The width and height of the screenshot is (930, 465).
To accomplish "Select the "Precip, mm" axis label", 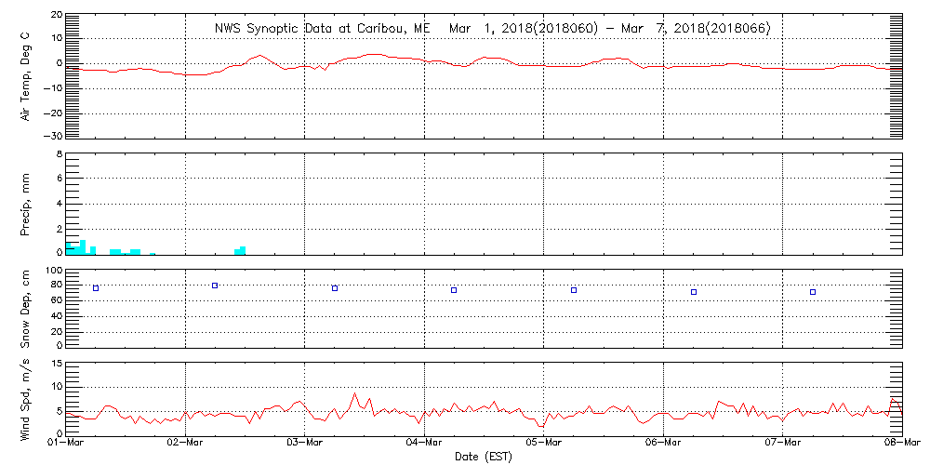I will pyautogui.click(x=26, y=204).
